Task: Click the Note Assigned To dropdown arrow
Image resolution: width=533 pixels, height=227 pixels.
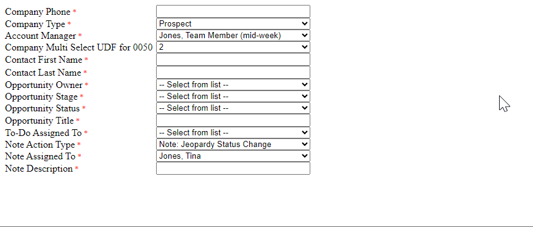Action: coord(305,156)
